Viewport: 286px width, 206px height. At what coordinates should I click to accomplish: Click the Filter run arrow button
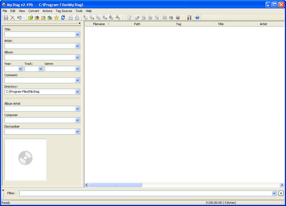(x=282, y=193)
